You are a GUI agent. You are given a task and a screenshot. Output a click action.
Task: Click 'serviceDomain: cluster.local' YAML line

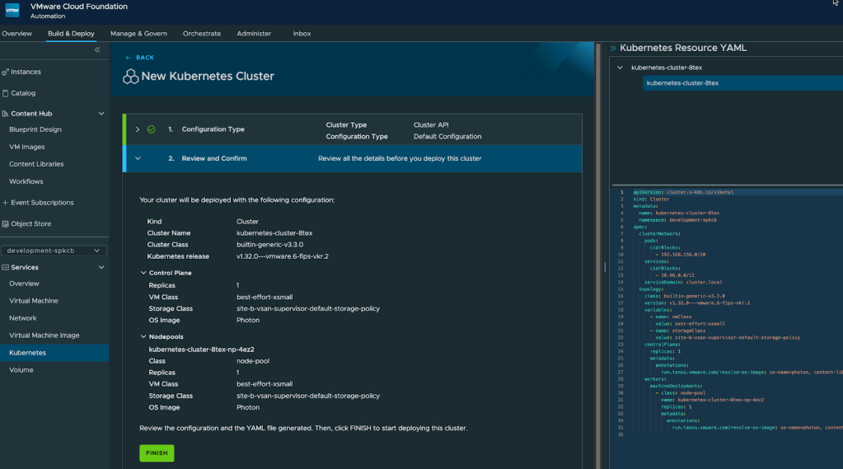pyautogui.click(x=683, y=283)
